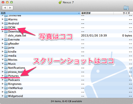Expand the Alarms folder triangle
The height and width of the screenshot is (104, 133).
pyautogui.click(x=3, y=19)
